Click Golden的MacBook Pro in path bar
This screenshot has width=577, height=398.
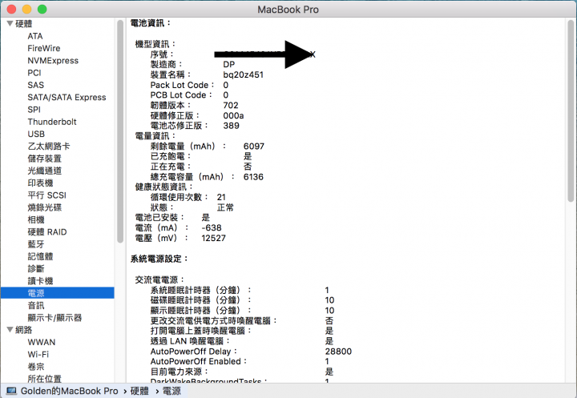click(69, 391)
